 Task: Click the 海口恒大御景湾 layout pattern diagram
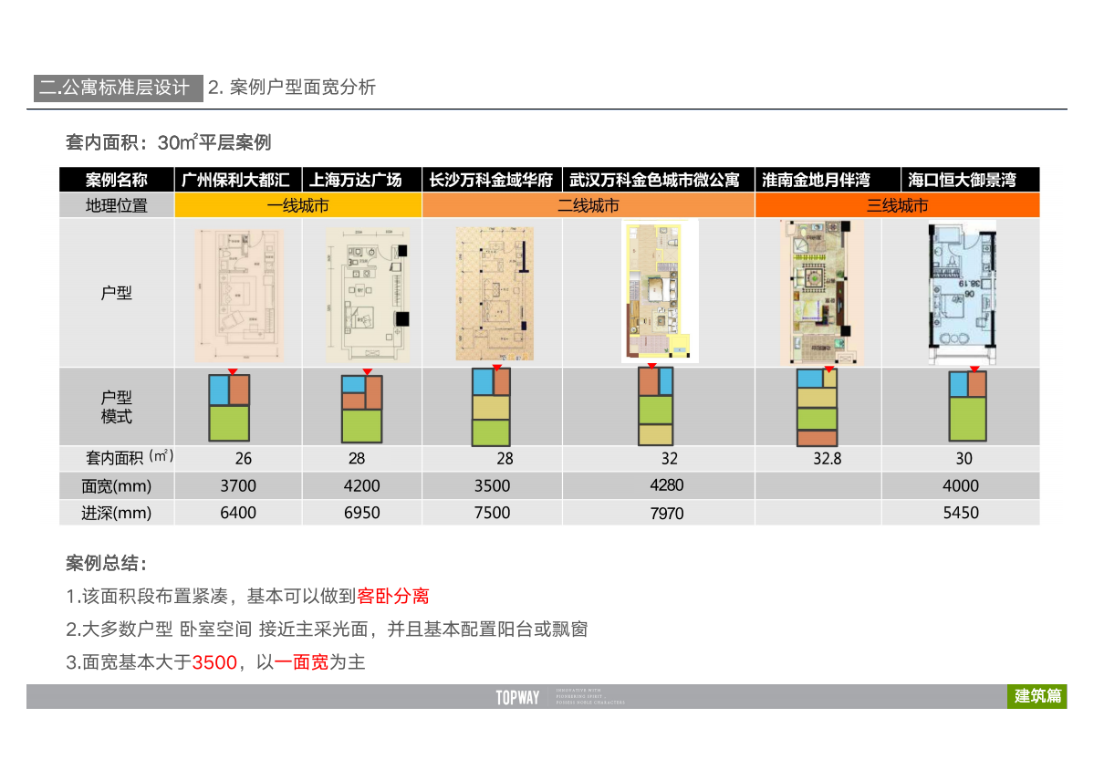click(968, 405)
